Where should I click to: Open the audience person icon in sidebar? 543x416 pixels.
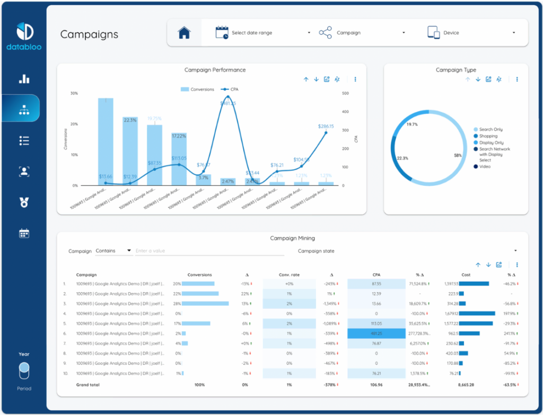point(24,171)
